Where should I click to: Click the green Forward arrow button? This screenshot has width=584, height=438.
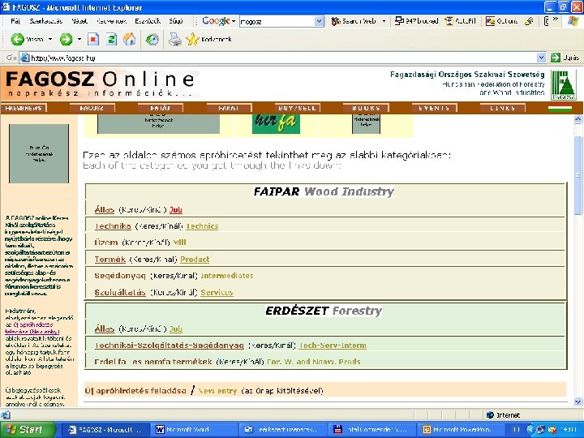(67, 39)
